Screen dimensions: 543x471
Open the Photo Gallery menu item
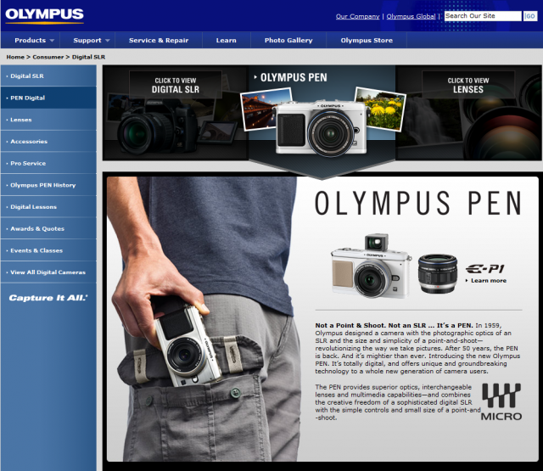(x=288, y=40)
